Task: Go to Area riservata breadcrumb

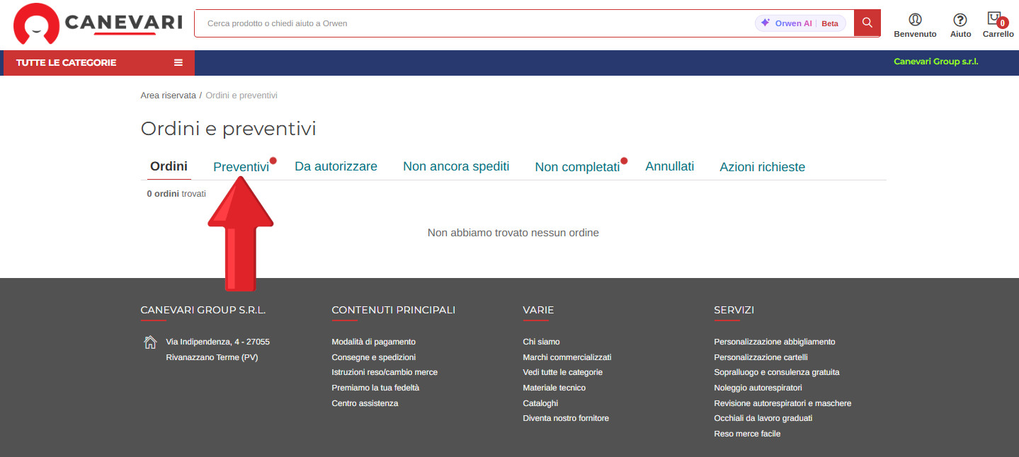Action: point(168,96)
